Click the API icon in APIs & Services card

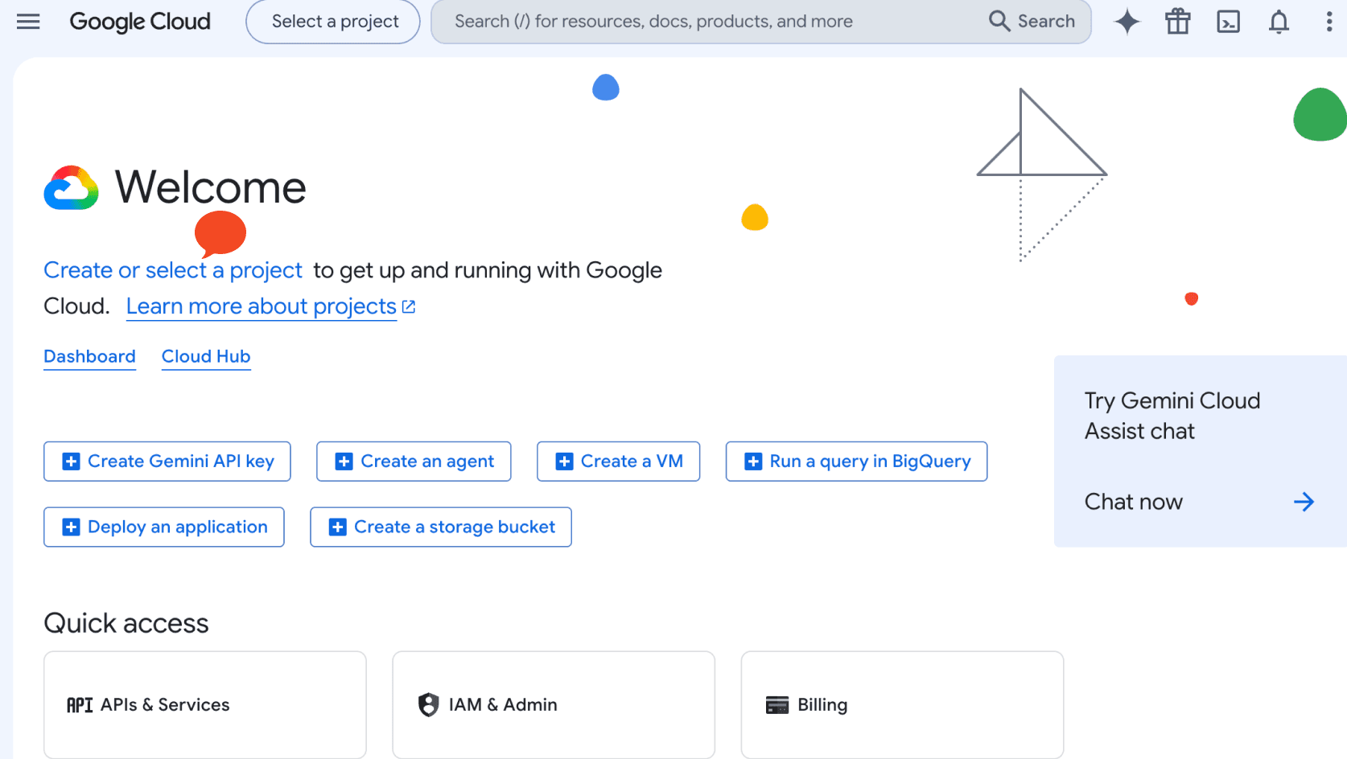click(80, 705)
